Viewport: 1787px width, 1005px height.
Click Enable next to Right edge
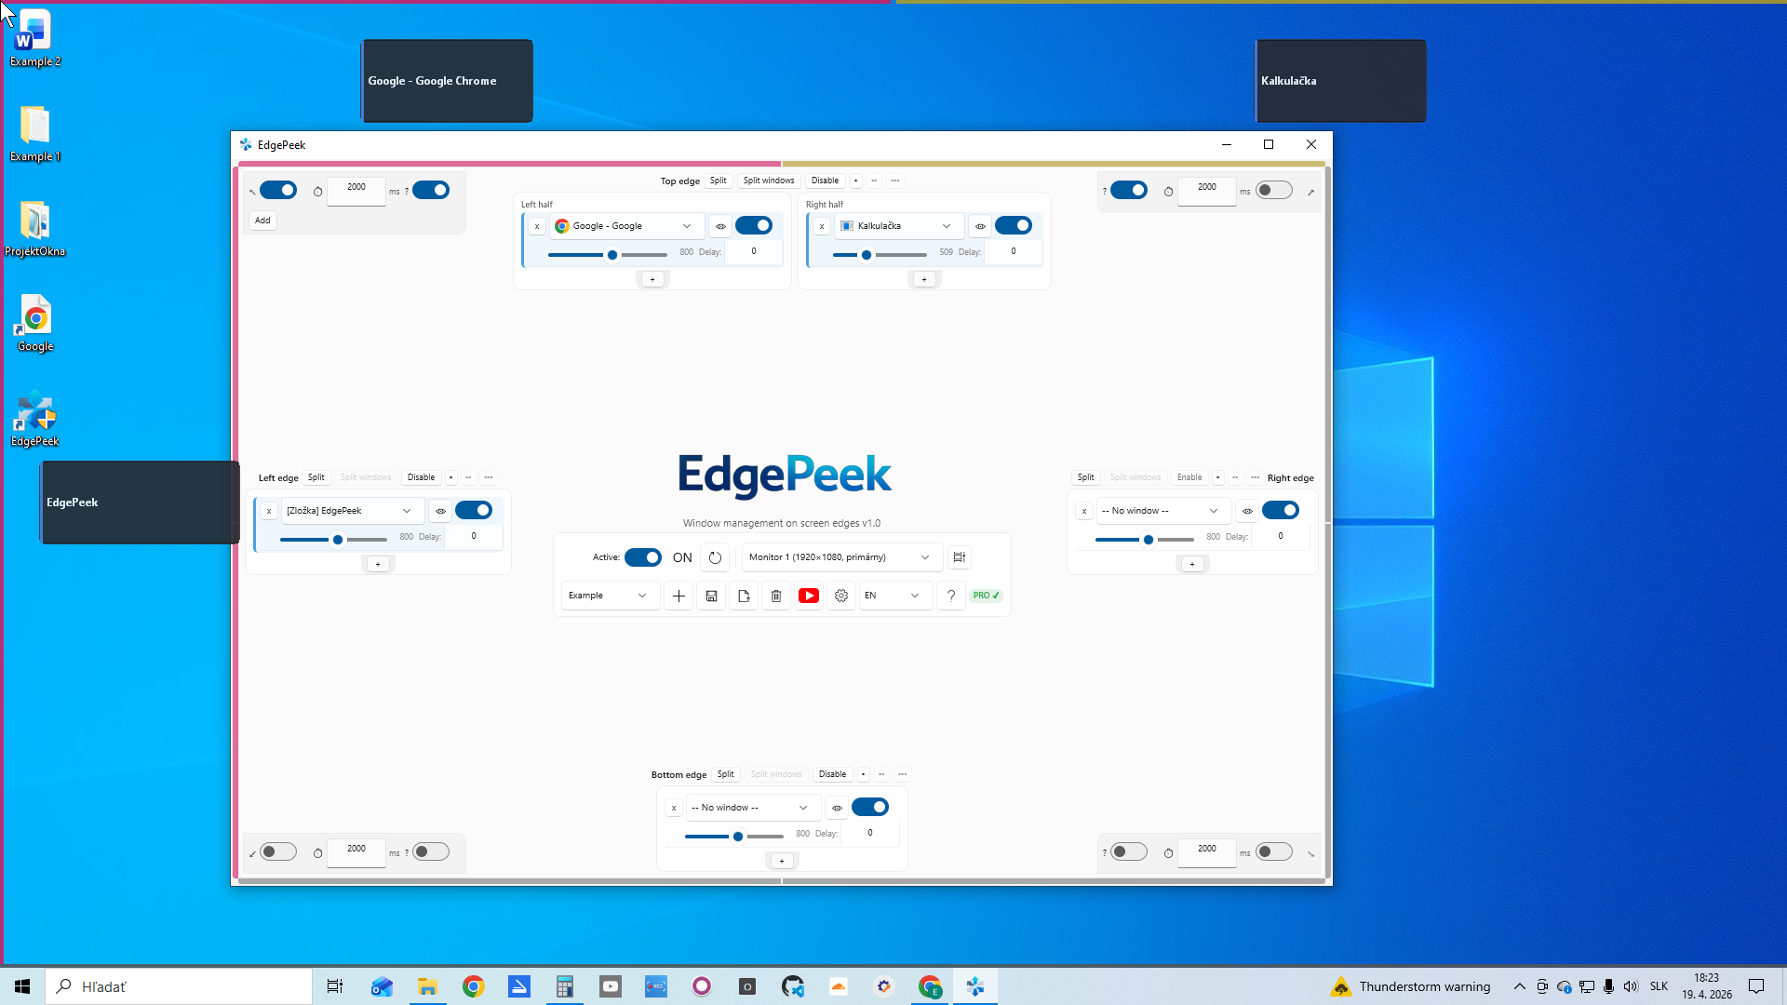pos(1189,477)
